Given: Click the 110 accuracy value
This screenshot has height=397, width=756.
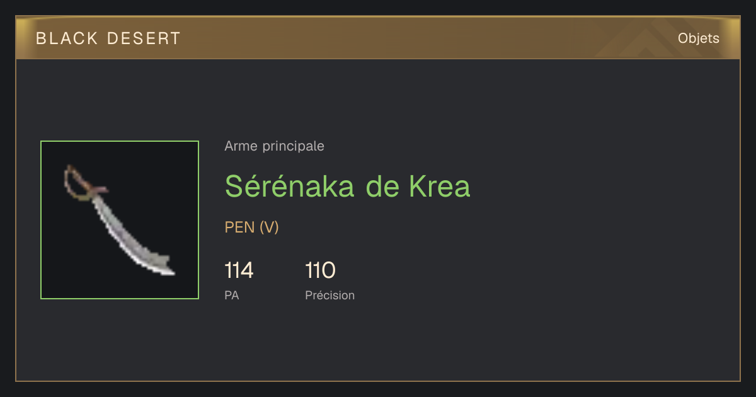Looking at the screenshot, I should point(321,271).
